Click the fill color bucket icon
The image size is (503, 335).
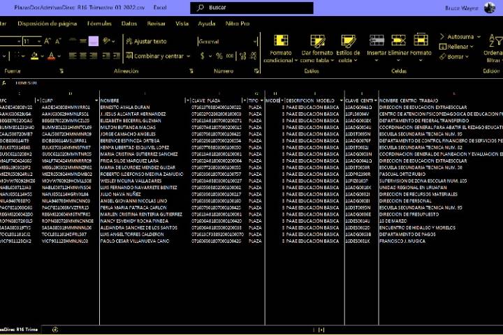[36, 56]
